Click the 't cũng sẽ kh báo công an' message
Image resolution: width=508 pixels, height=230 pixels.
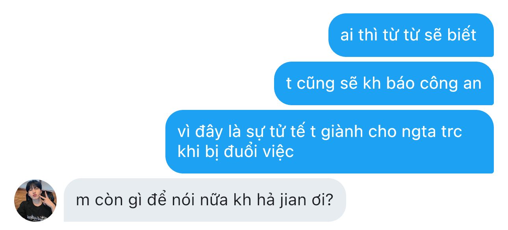point(384,83)
